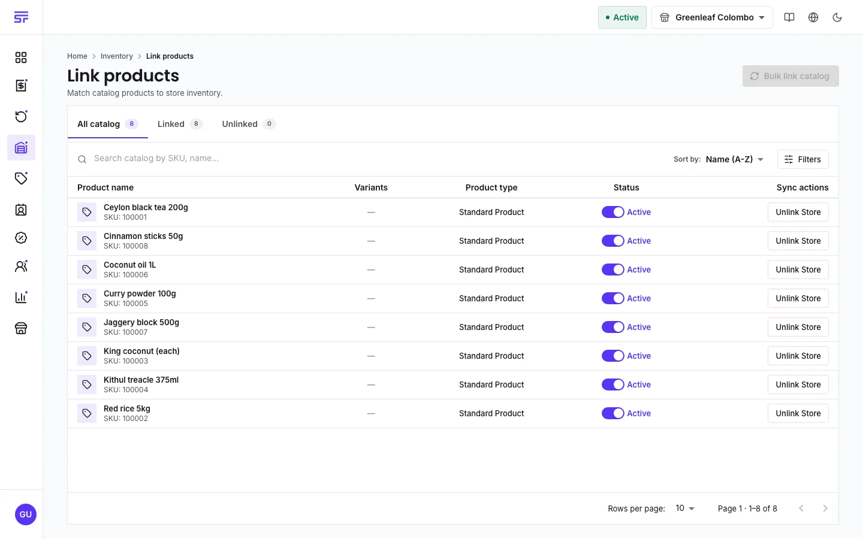
Task: Go to Home breadcrumb
Action: point(77,56)
